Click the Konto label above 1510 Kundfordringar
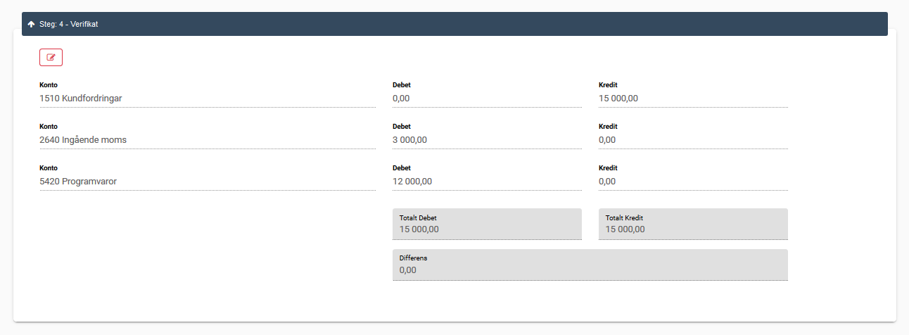The height and width of the screenshot is (335, 909). pyautogui.click(x=49, y=85)
